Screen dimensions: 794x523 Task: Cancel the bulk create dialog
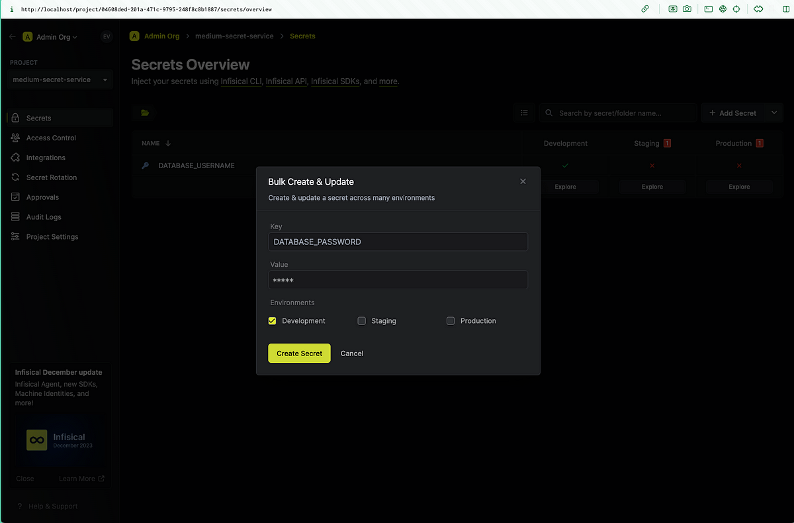tap(352, 354)
